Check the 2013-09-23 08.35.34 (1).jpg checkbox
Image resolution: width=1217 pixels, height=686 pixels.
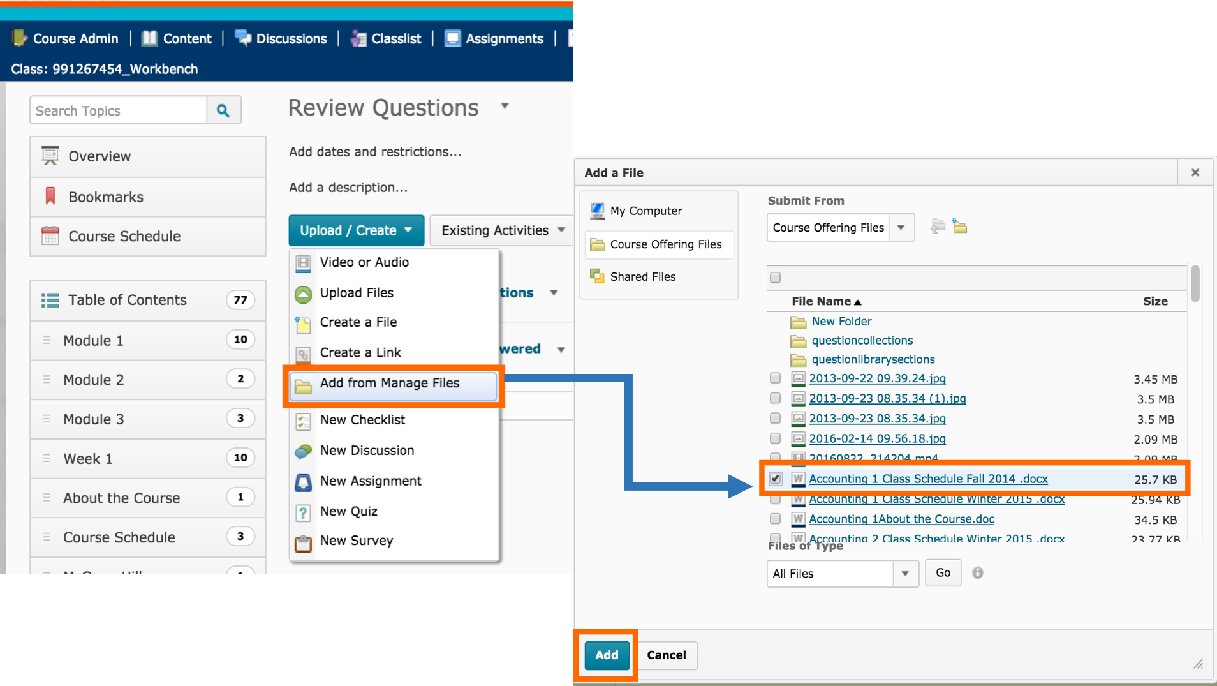(776, 398)
